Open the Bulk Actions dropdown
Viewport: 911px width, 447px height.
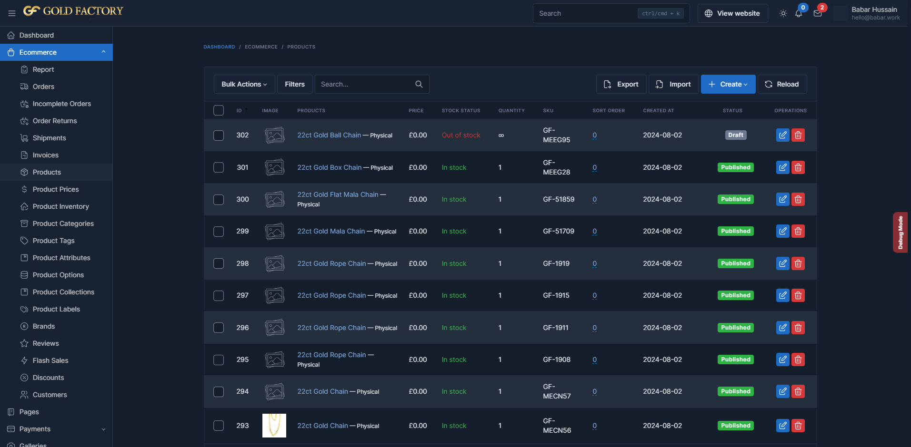244,84
